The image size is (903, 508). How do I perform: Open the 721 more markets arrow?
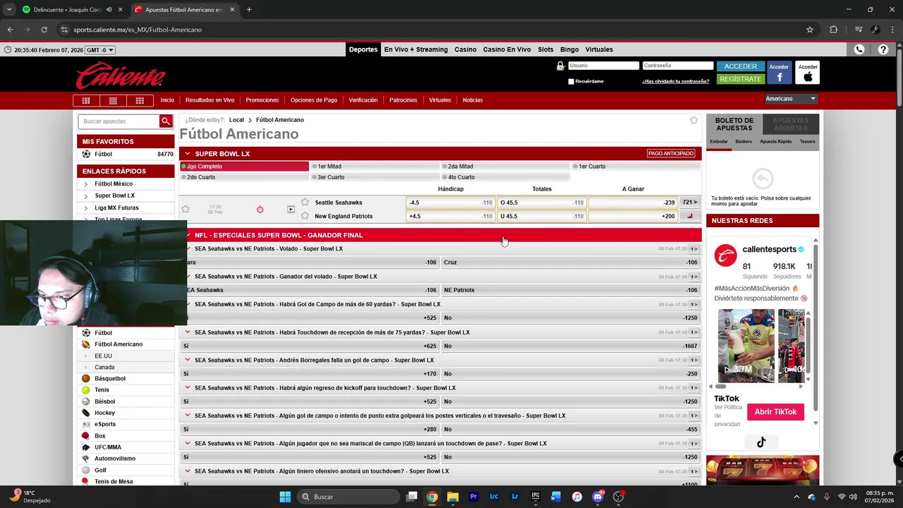[x=689, y=202]
